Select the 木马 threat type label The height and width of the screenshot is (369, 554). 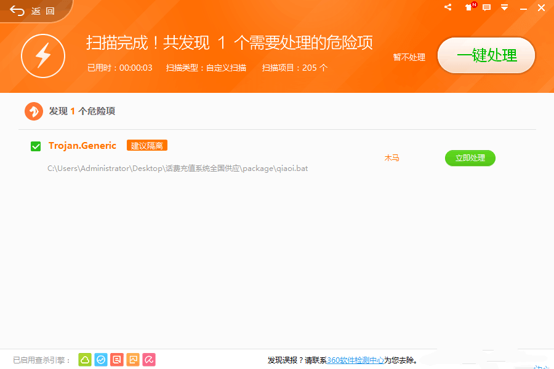391,157
